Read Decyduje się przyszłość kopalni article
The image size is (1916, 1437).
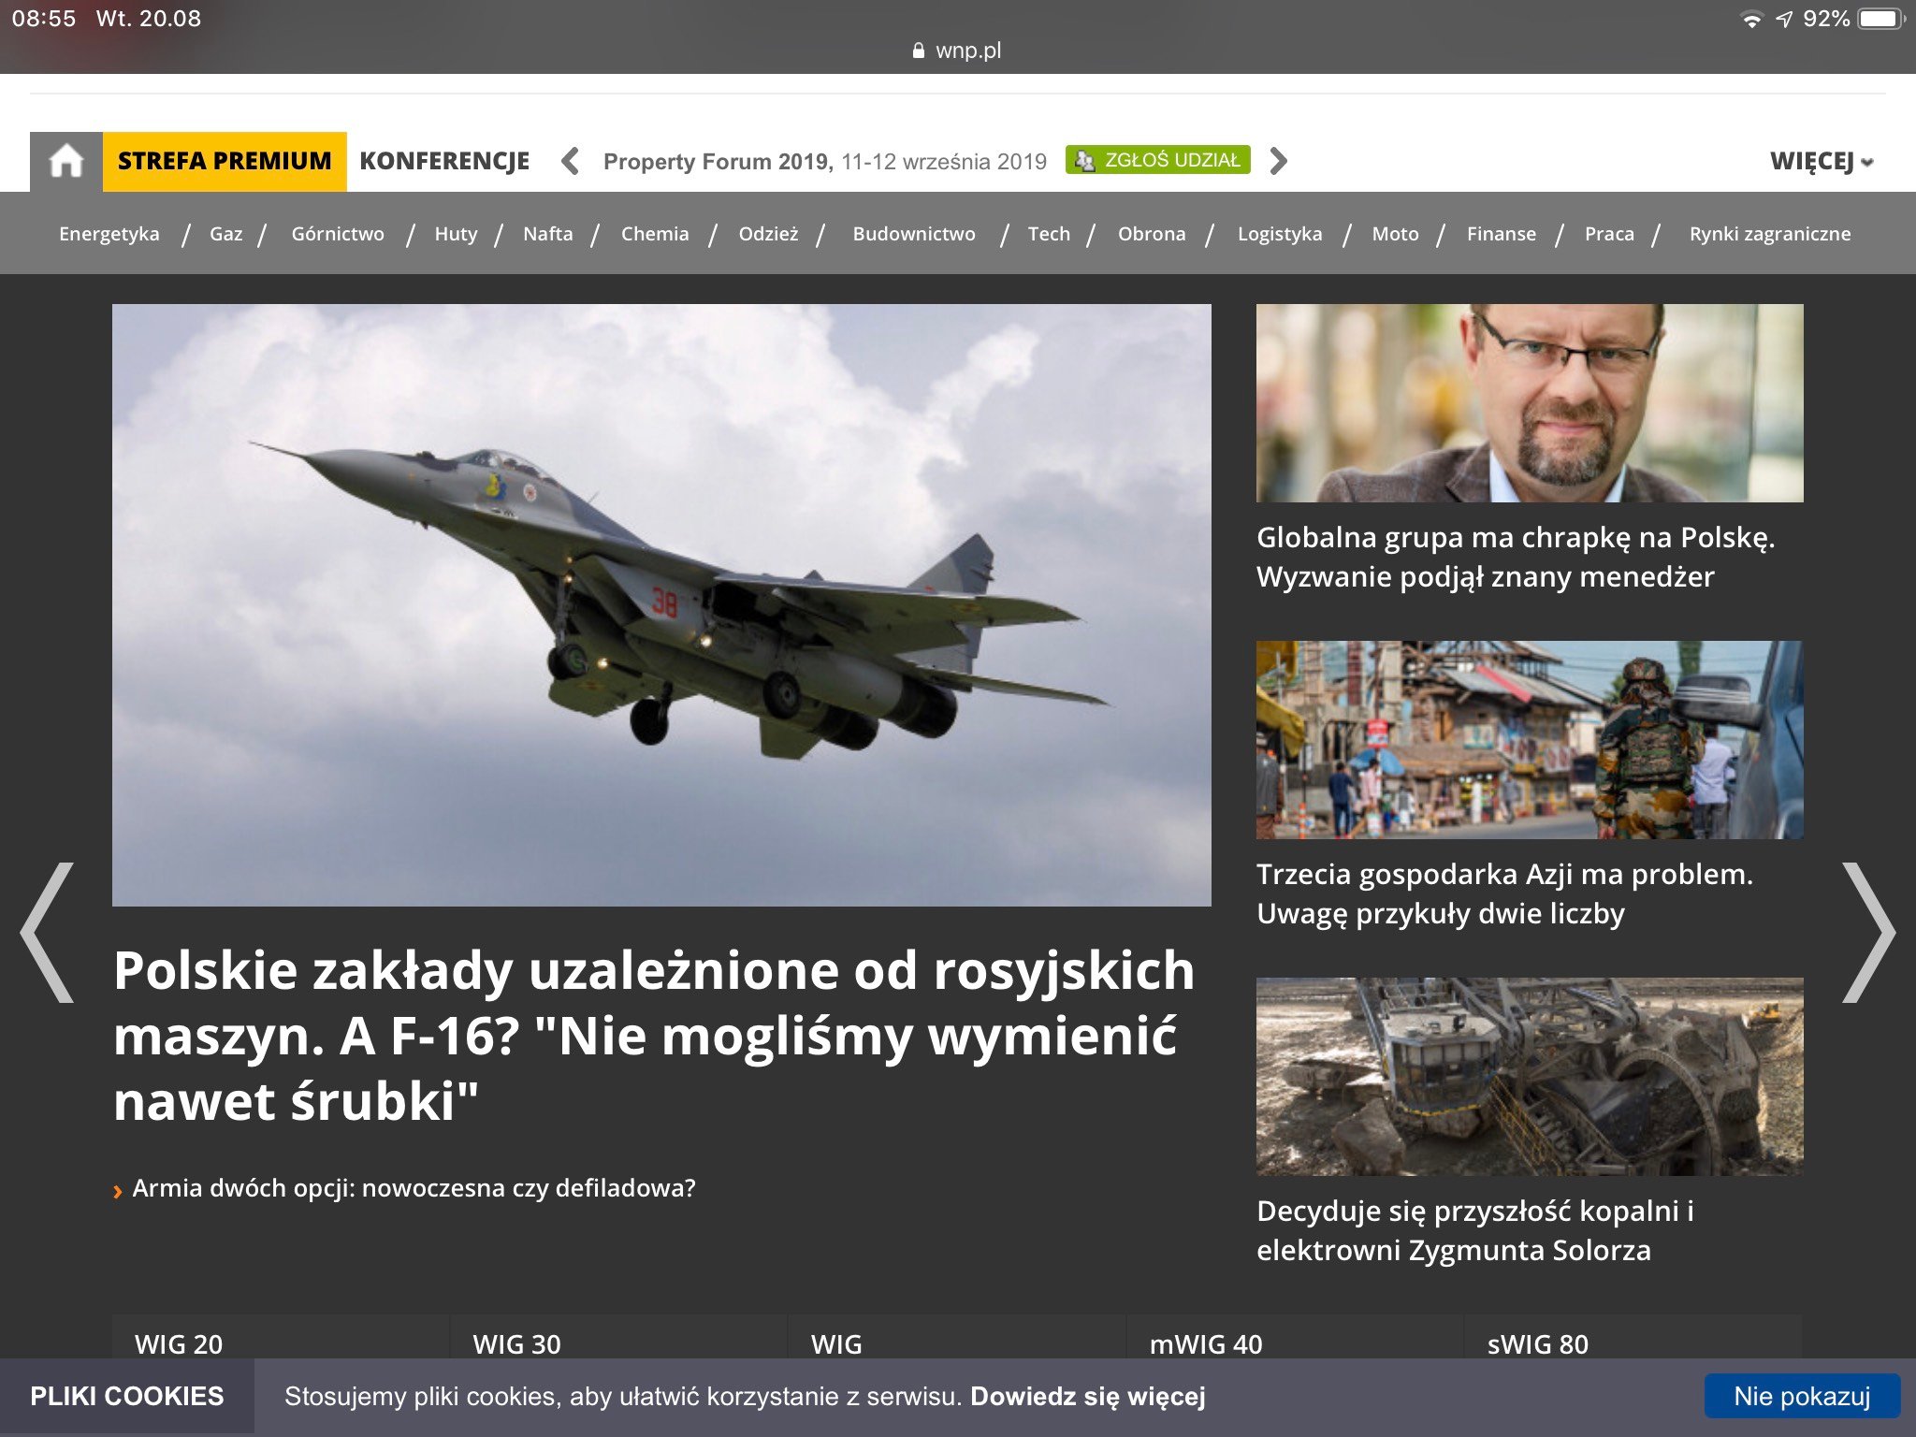click(1475, 1230)
